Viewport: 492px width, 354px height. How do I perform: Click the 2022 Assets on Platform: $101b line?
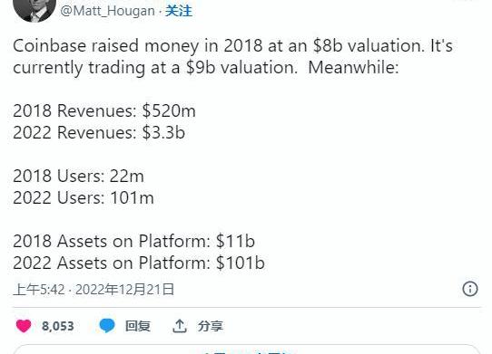click(139, 263)
